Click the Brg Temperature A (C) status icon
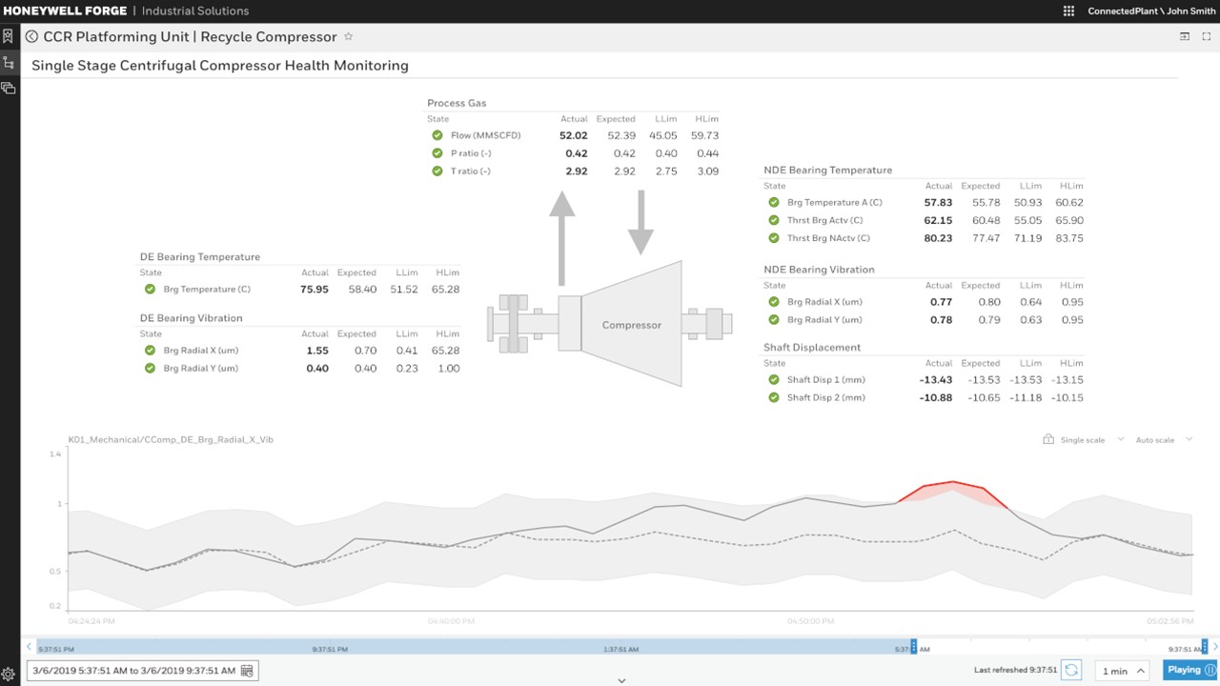The height and width of the screenshot is (686, 1220). [773, 202]
